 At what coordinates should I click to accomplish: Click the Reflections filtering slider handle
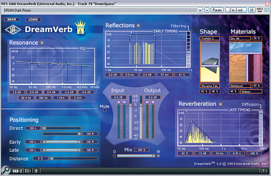188,52
